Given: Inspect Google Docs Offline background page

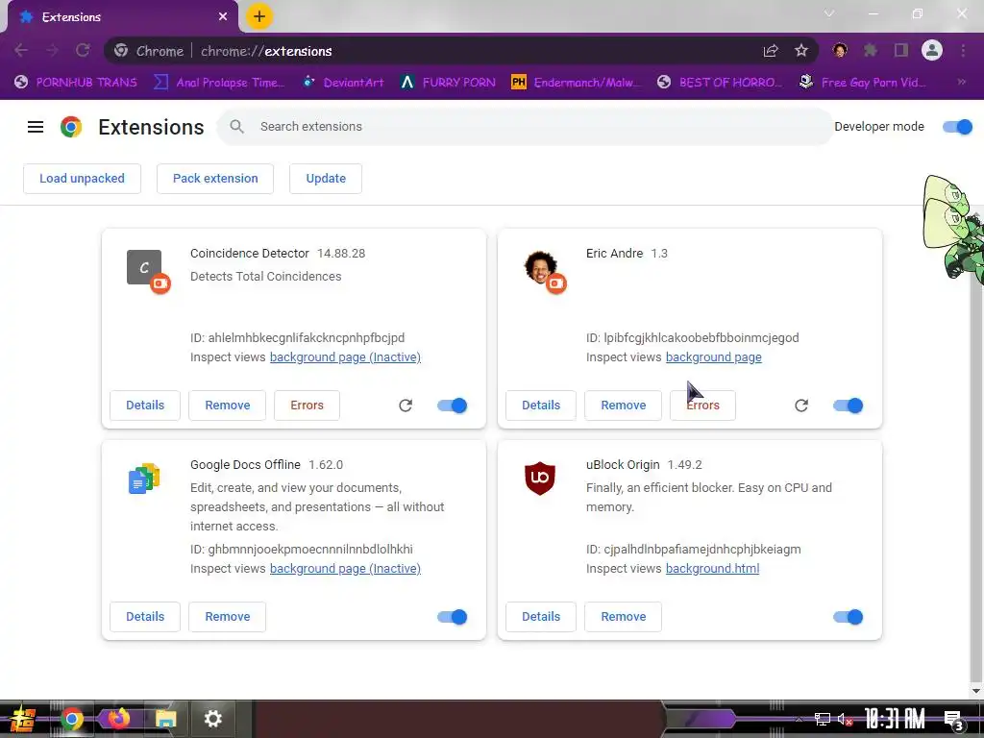Looking at the screenshot, I should pos(345,569).
